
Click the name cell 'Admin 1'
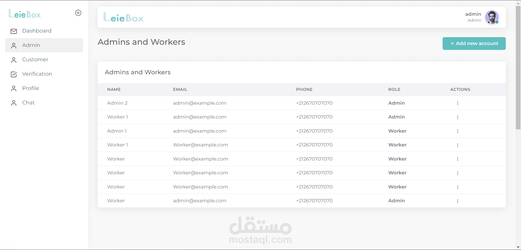[117, 131]
